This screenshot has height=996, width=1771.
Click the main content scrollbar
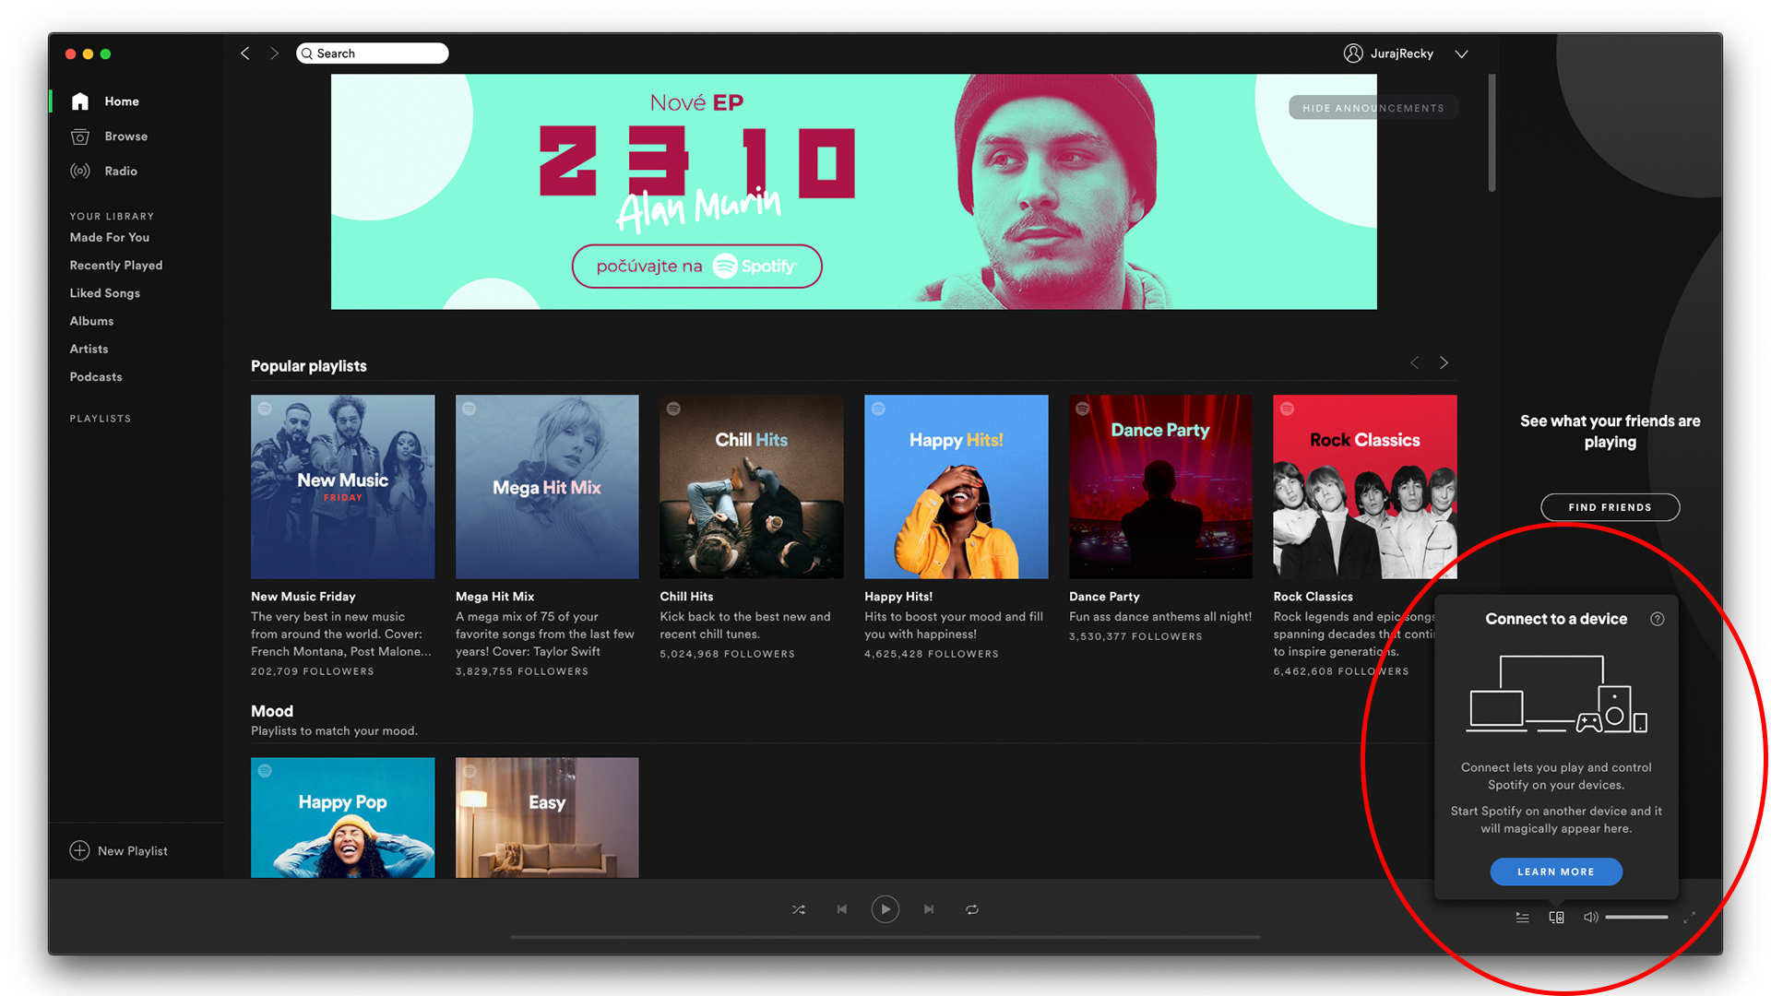point(1492,133)
